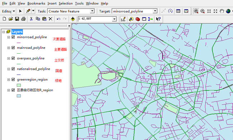Screen dimensions: 233x140
Task: Open the map scale dropdown
Action: pos(114,19)
